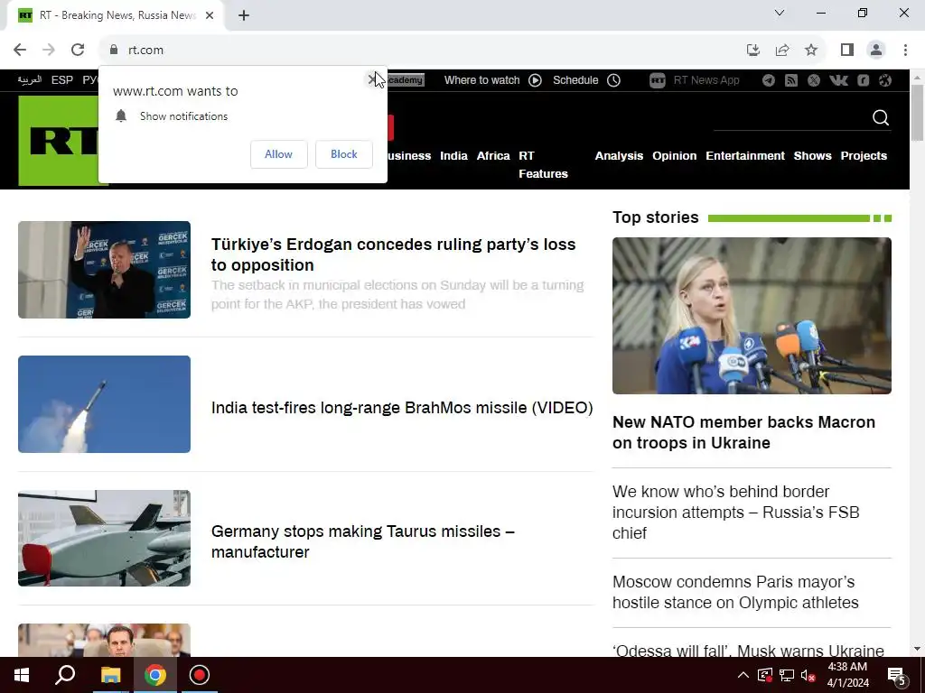Click the Where to watch play icon

pos(535,80)
